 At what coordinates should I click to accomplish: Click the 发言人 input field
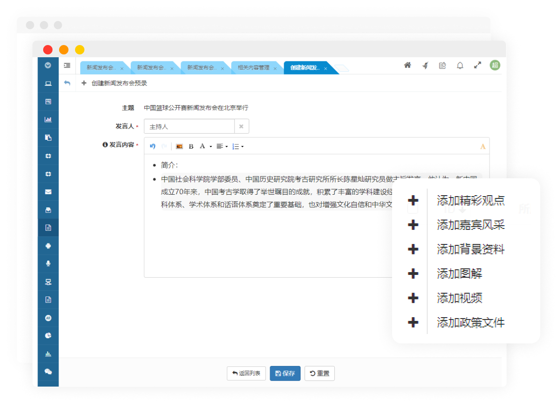tap(189, 127)
